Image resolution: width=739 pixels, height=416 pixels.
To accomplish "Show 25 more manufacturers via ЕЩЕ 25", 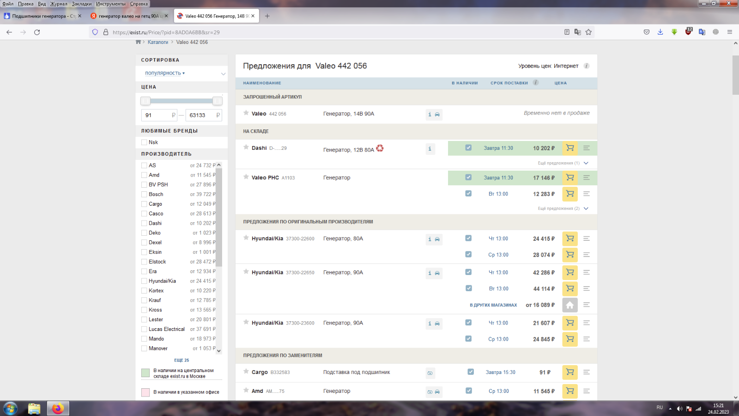I will click(182, 360).
